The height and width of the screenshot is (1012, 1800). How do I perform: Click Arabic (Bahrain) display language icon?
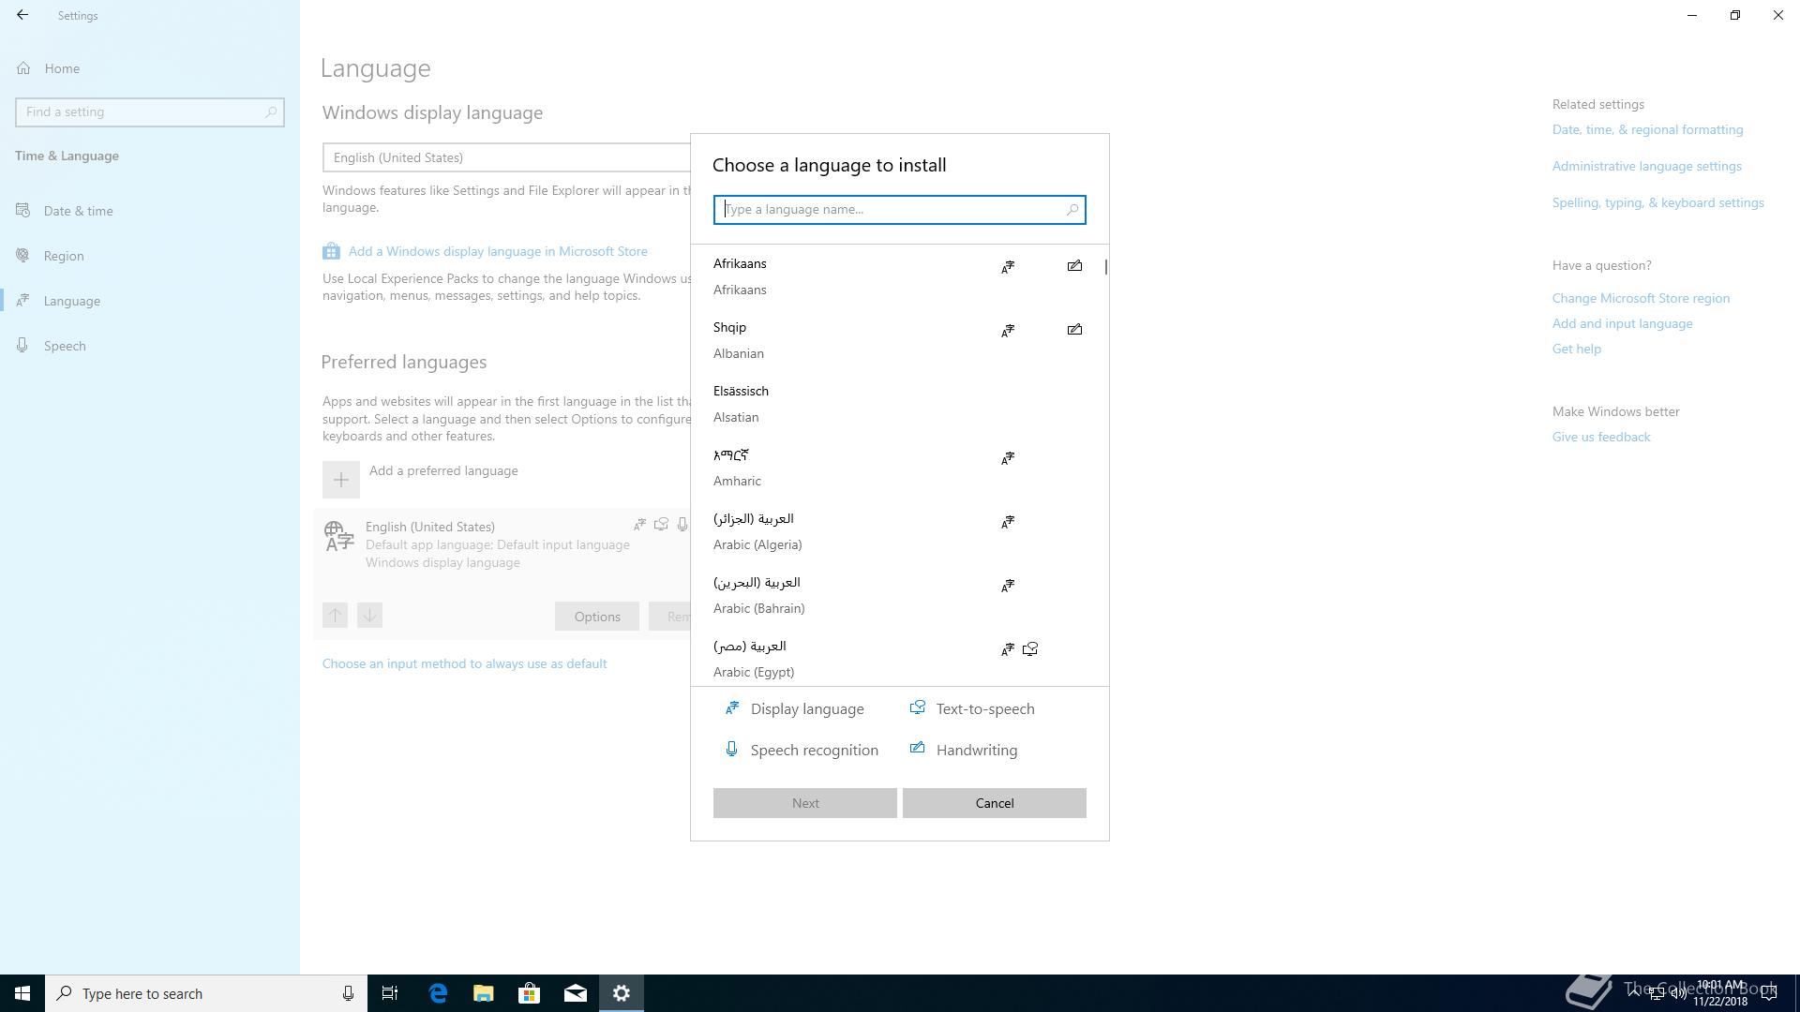coord(1008,586)
